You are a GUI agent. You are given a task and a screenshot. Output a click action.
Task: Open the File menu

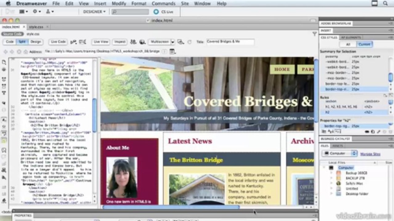(56, 4)
